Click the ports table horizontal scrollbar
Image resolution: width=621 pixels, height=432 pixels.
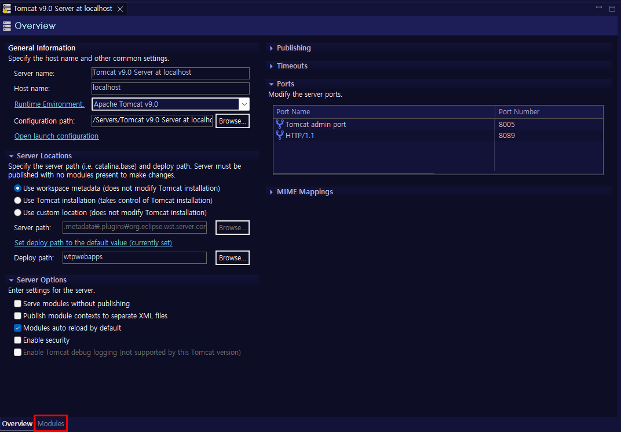coord(354,173)
